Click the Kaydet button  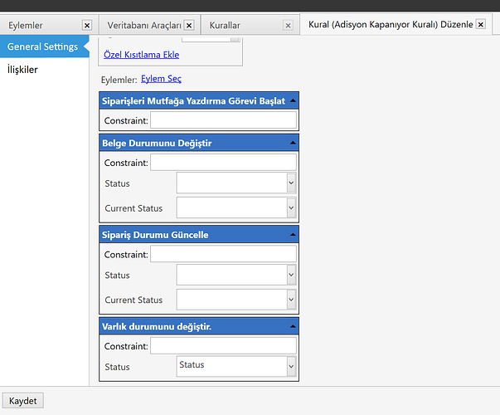pos(23,401)
